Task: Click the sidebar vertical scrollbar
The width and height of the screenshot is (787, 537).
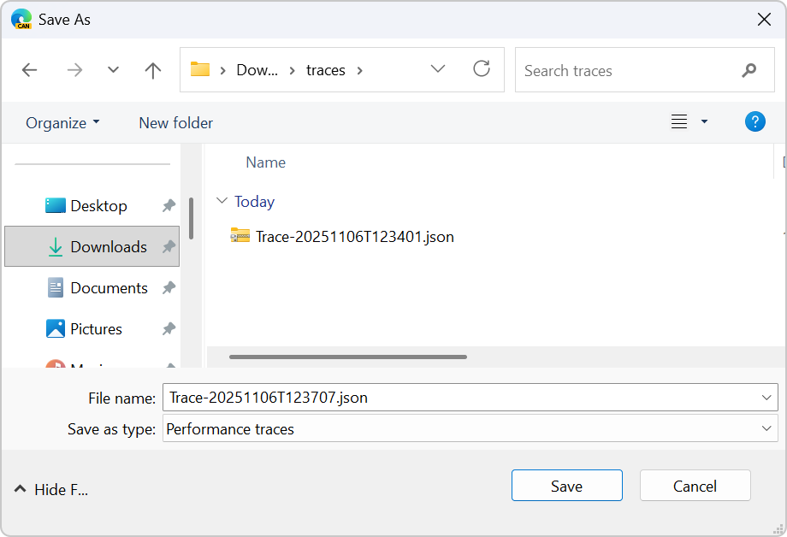Action: pyautogui.click(x=192, y=218)
